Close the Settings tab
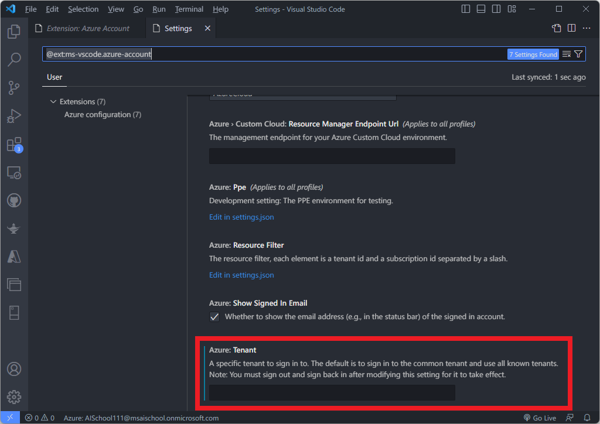Image resolution: width=600 pixels, height=424 pixels. click(x=207, y=28)
